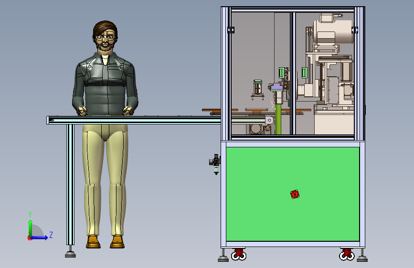
Task: Pick the leveling foot under the conveyor leg
Action: click(70, 253)
